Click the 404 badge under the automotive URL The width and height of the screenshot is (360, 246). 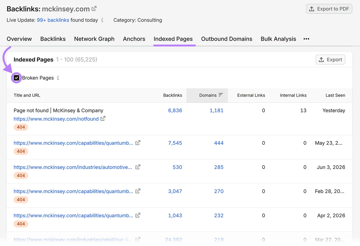tap(21, 175)
